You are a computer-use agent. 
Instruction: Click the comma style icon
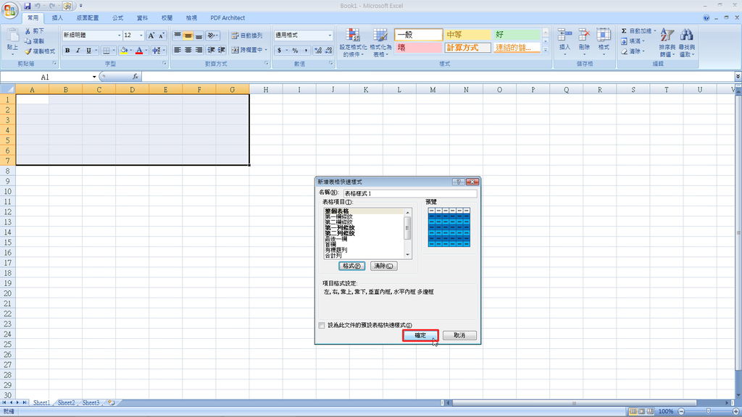click(x=306, y=50)
